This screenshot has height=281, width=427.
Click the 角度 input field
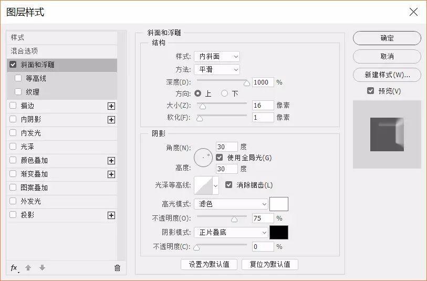[x=226, y=147]
